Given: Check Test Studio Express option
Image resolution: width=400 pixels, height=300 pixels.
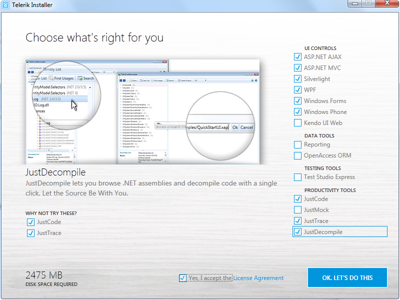Looking at the screenshot, I should coord(297,177).
